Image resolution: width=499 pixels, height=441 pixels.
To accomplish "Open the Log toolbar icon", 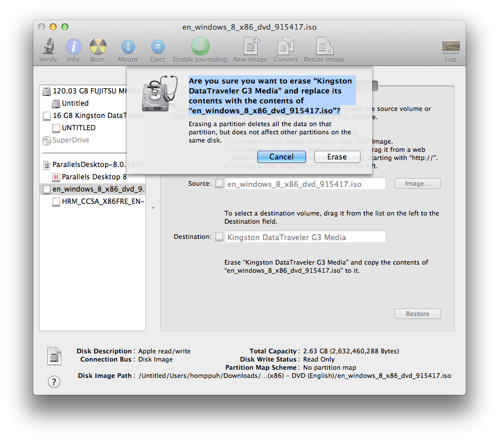I will click(x=451, y=47).
